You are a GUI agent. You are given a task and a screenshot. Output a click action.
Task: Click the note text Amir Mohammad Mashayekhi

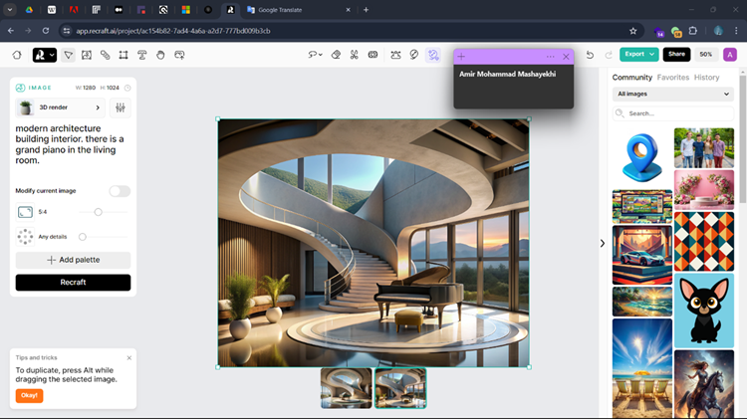point(507,74)
